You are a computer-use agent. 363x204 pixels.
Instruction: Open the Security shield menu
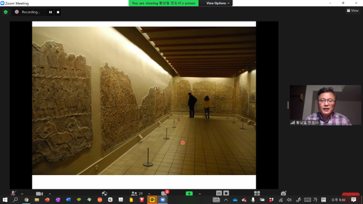(x=104, y=193)
